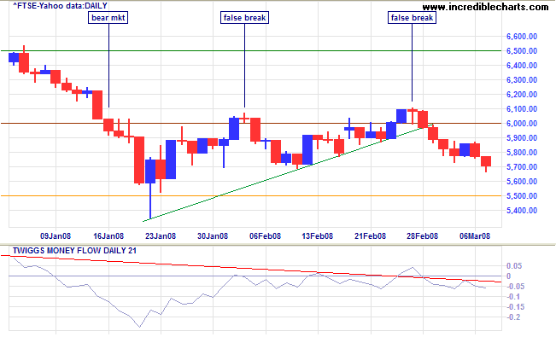
Task: Open the www.incrediblecharts.com link
Action: coord(485,6)
